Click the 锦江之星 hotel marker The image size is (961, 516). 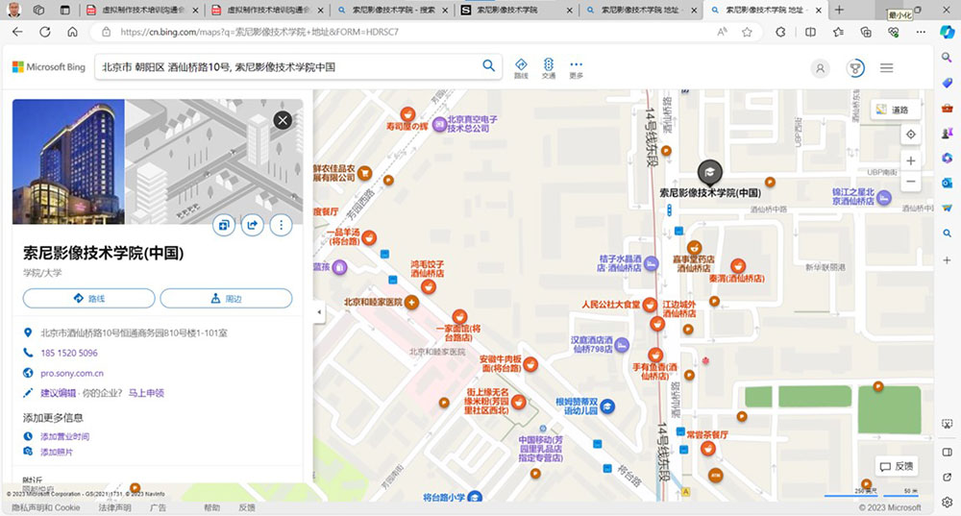883,197
